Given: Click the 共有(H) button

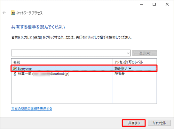Looking at the screenshot, I should (134, 123).
